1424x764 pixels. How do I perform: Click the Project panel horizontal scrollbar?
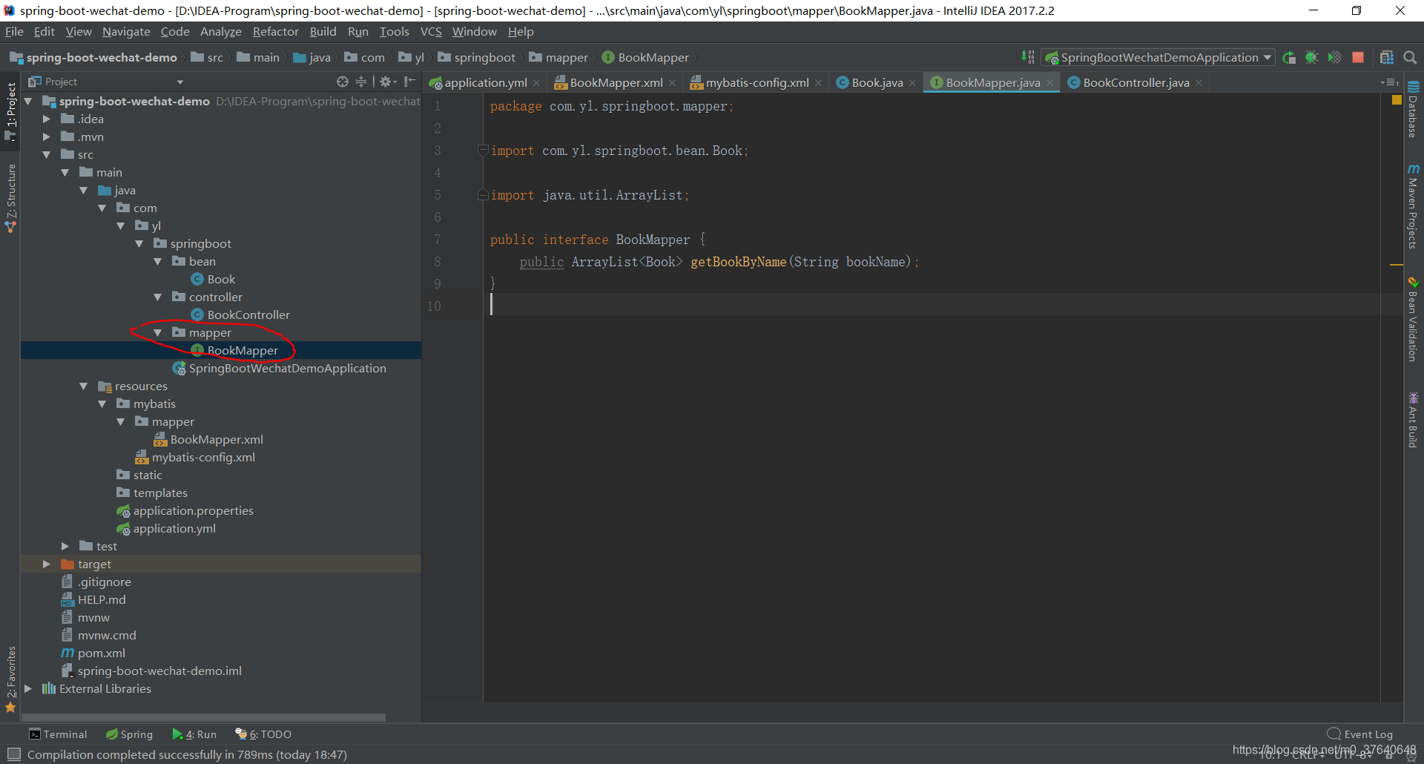(203, 717)
